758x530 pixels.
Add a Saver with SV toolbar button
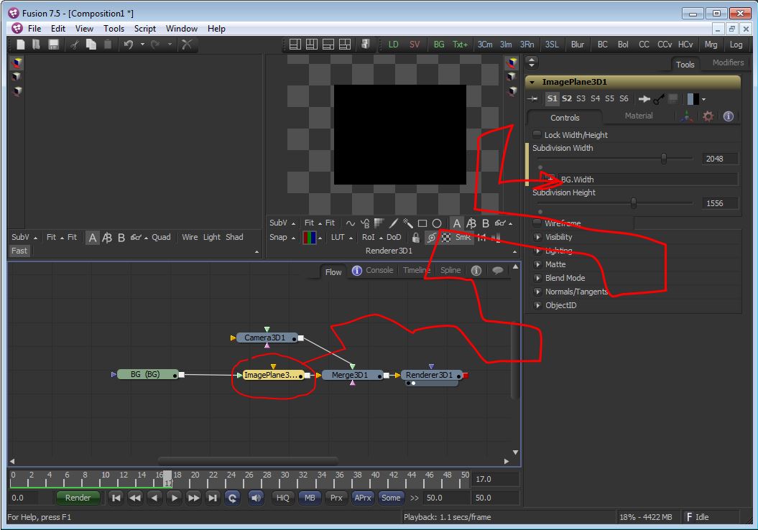[x=415, y=45]
